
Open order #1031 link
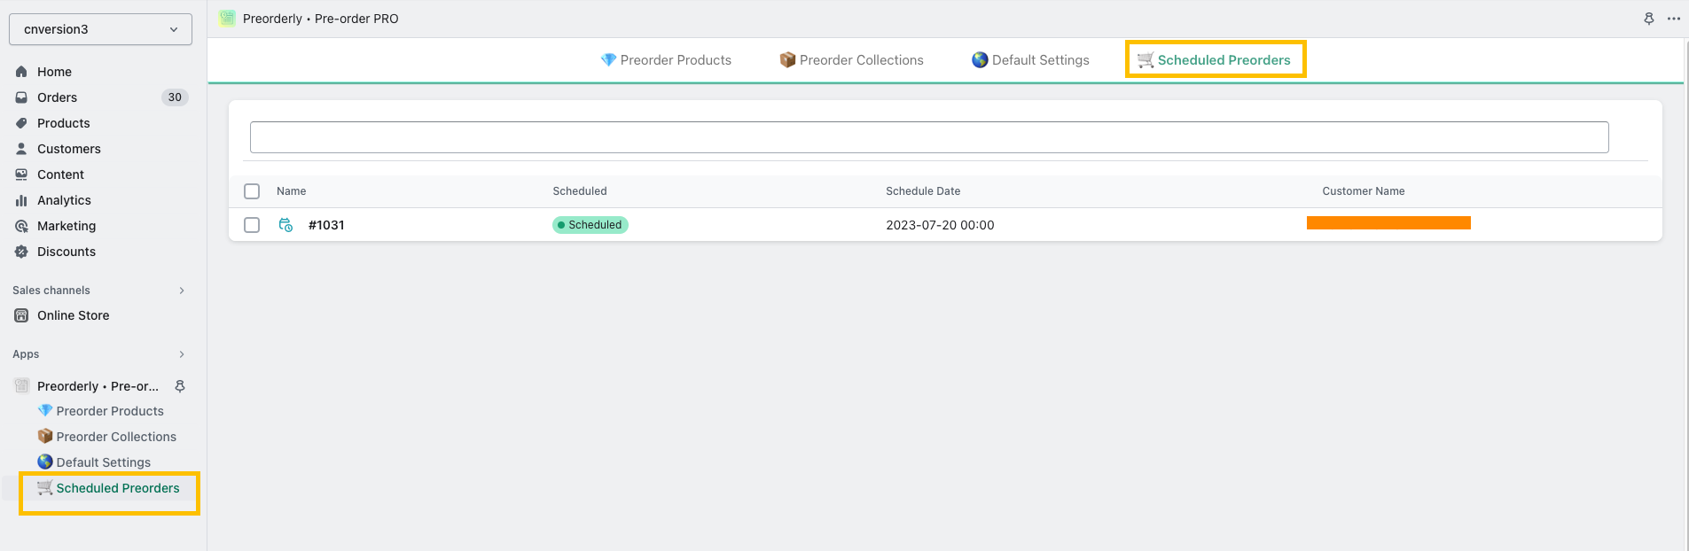[326, 225]
